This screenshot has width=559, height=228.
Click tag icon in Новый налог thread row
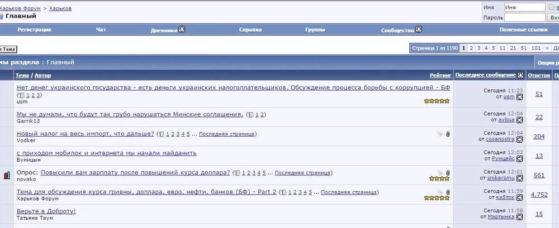pos(440,134)
